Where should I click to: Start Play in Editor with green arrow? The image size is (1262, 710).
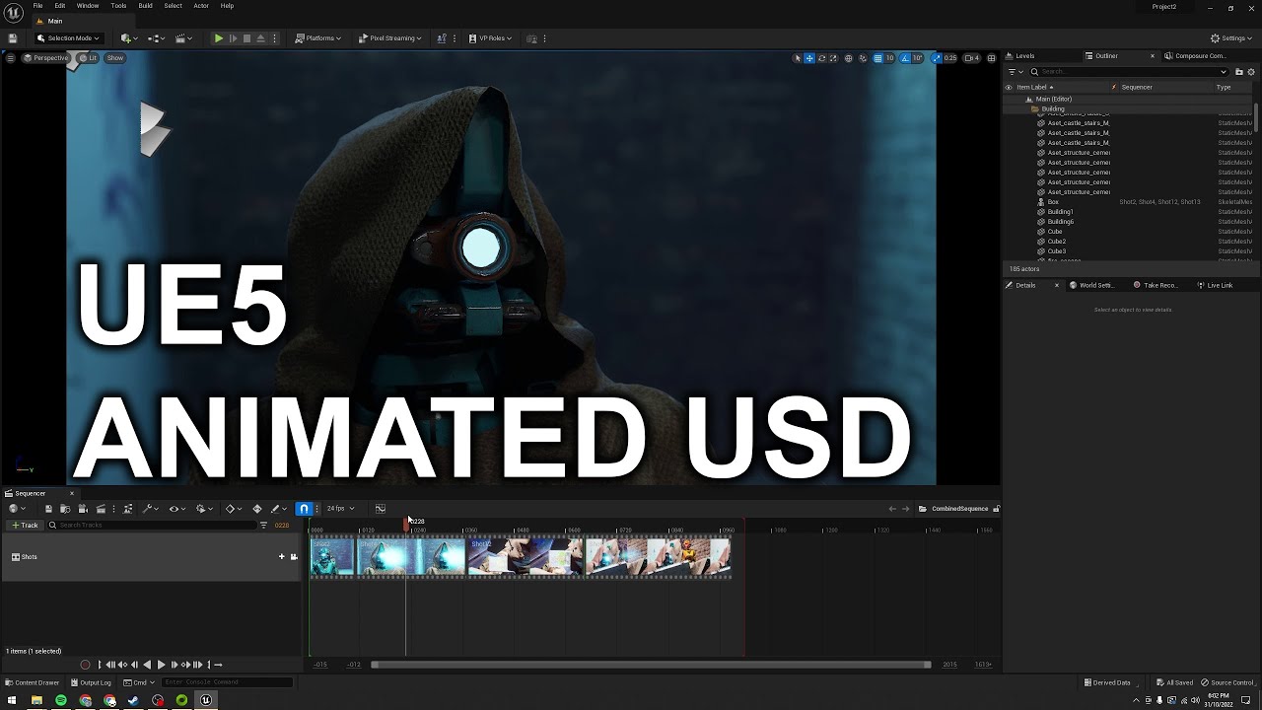(219, 38)
